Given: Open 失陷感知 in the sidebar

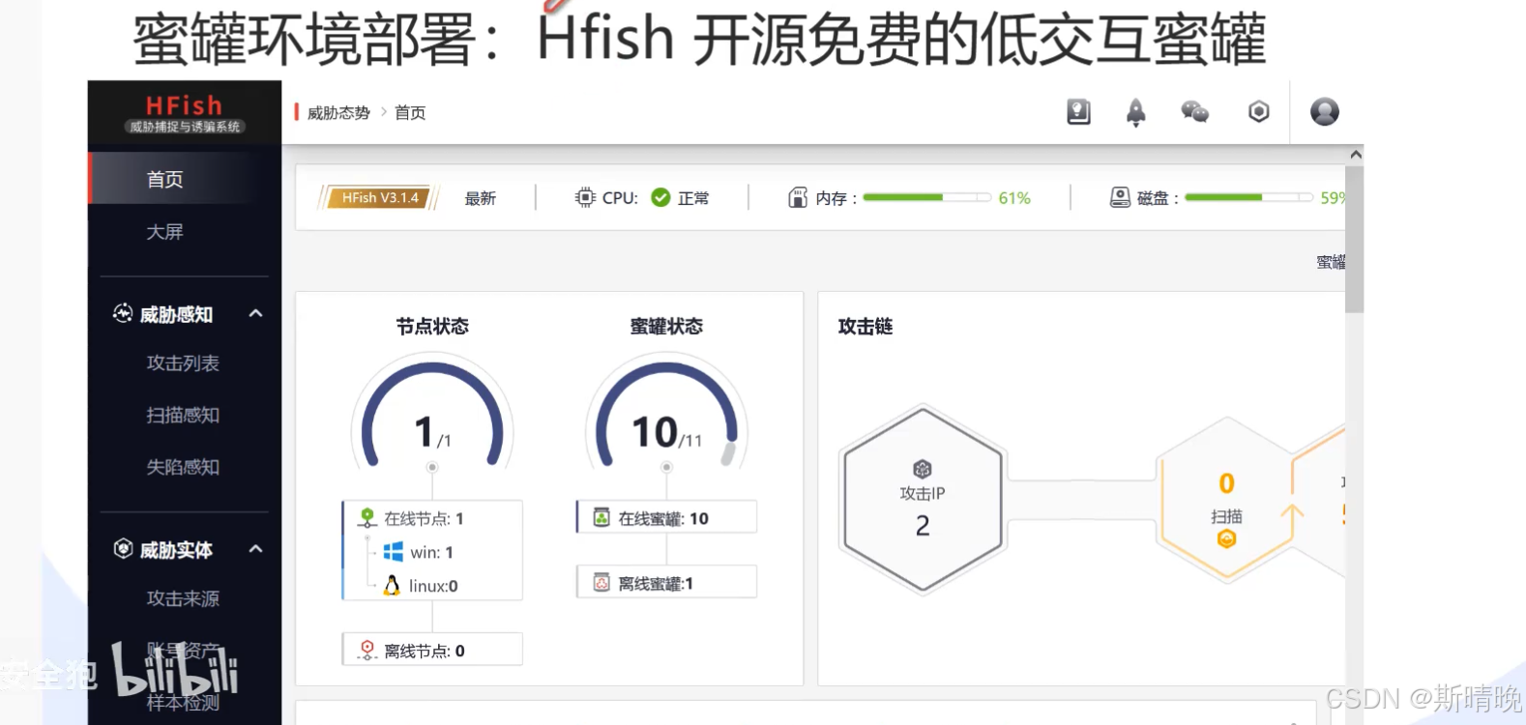Looking at the screenshot, I should pyautogui.click(x=185, y=468).
